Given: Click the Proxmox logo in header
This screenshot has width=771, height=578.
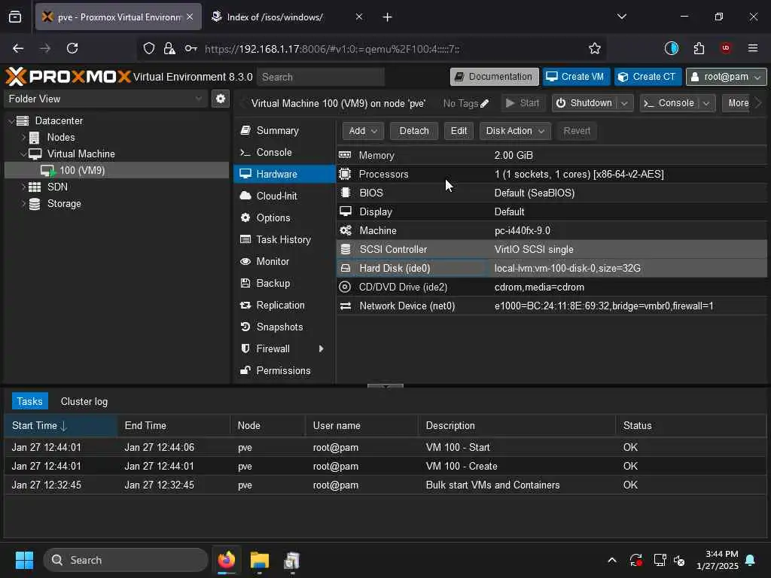Looking at the screenshot, I should pos(69,77).
